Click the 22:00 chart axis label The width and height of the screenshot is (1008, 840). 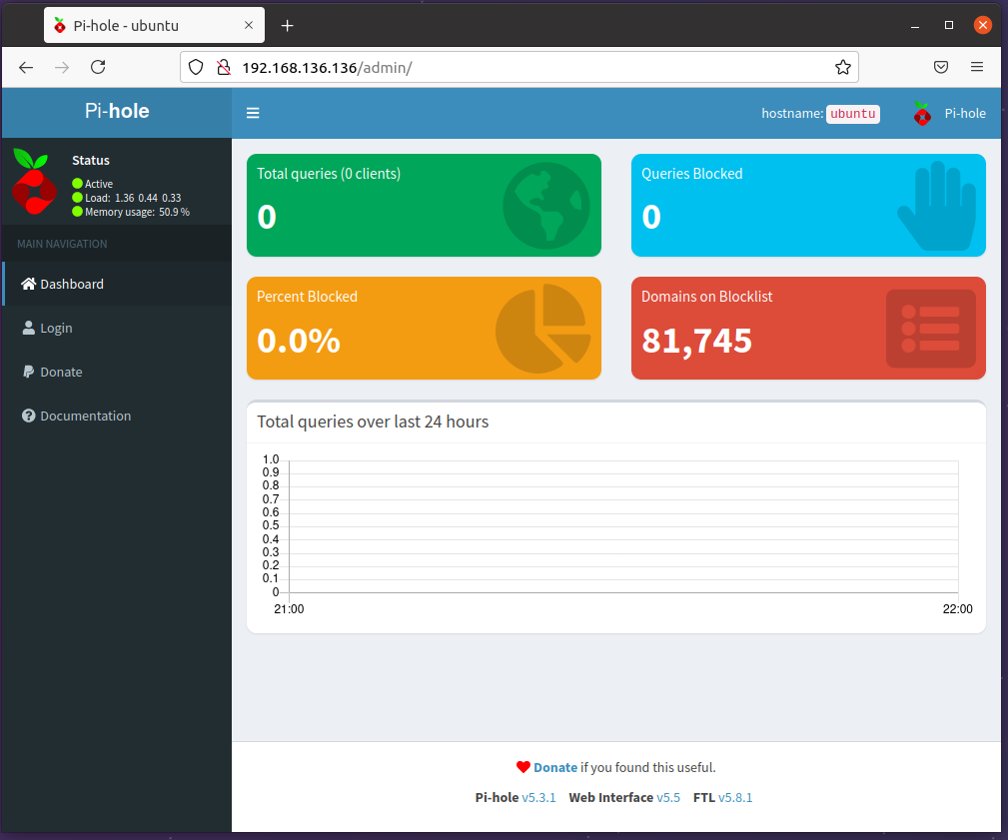pyautogui.click(x=958, y=609)
